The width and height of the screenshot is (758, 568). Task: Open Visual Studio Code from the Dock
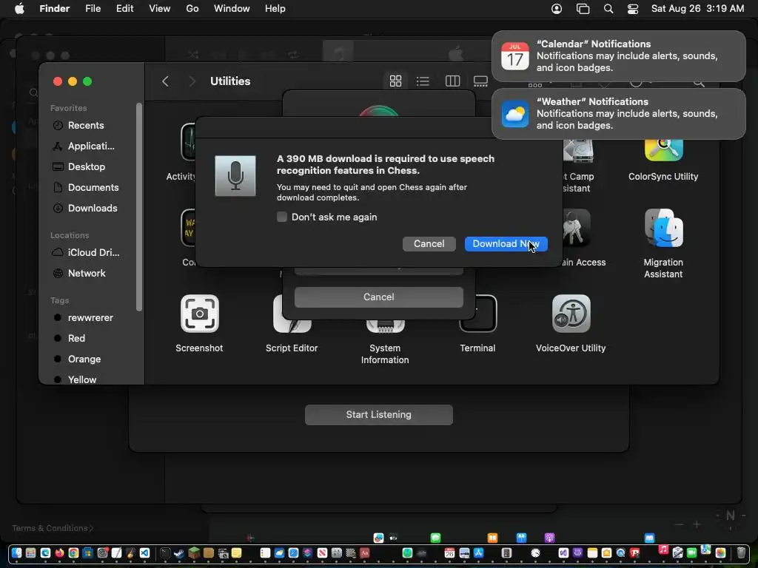(144, 552)
